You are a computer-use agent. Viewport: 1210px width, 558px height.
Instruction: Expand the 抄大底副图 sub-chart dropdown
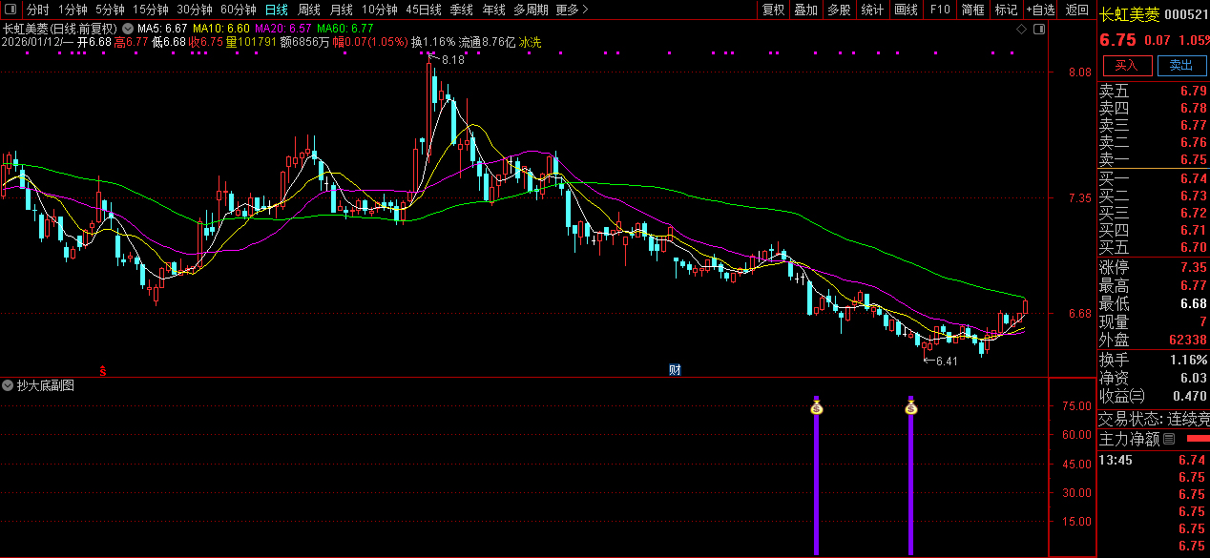click(x=9, y=386)
